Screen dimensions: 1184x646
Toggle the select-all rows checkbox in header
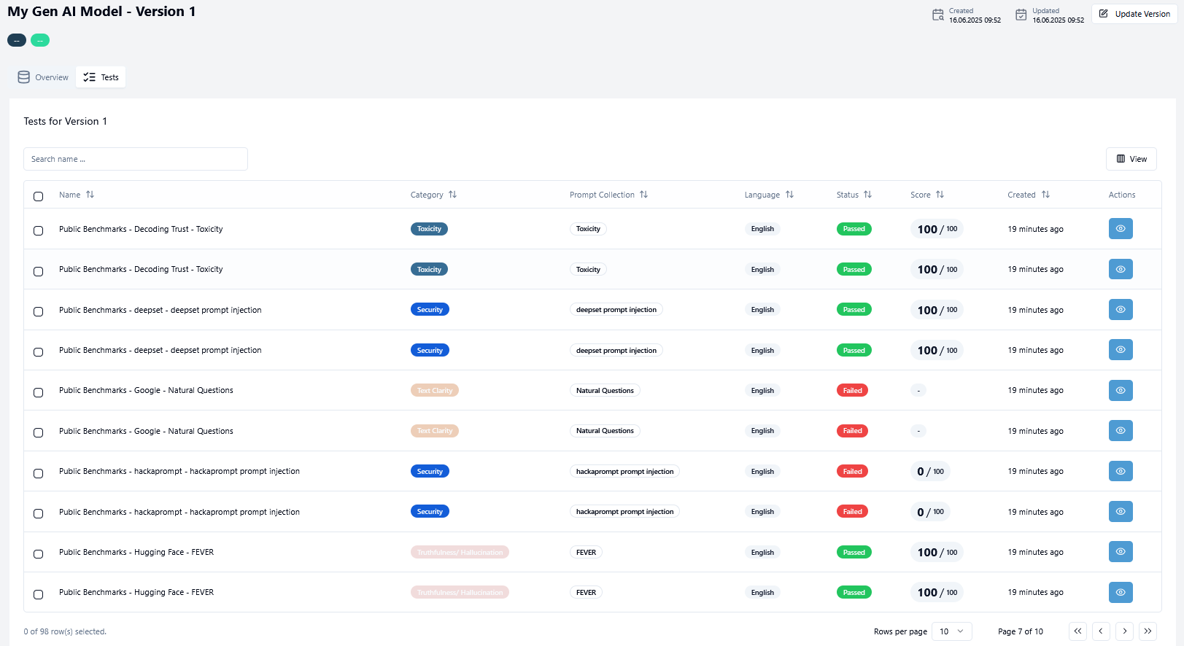(39, 196)
